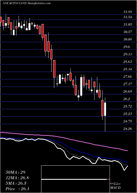Click the right end of the blue 12MA line
The height and width of the screenshot is (193, 137).
[127, 162]
